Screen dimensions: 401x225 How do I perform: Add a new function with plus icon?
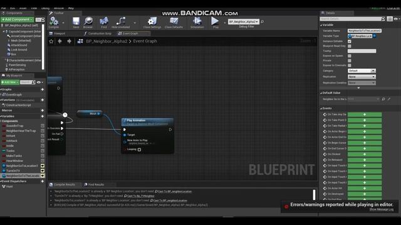click(x=43, y=100)
